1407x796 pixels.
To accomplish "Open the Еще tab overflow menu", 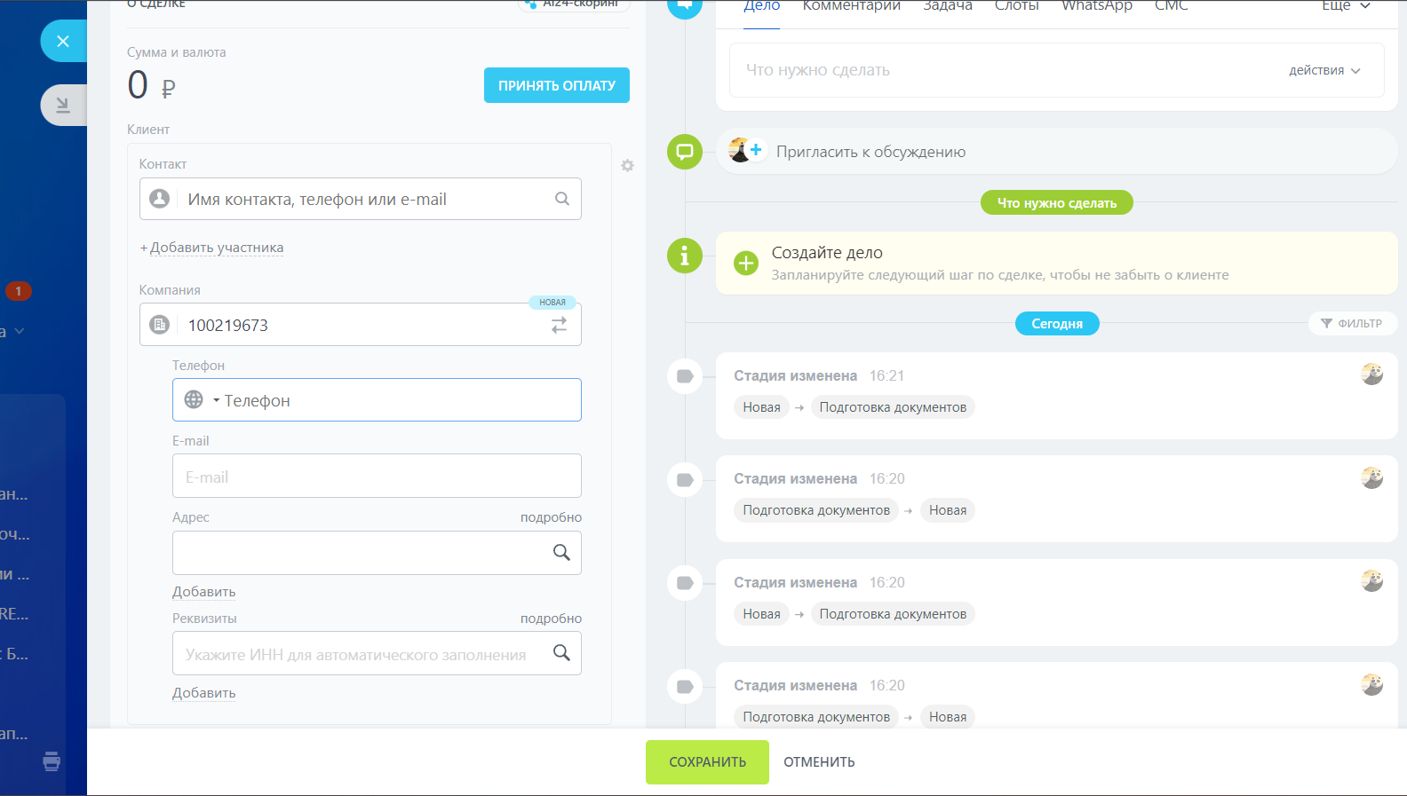I will pos(1345,6).
